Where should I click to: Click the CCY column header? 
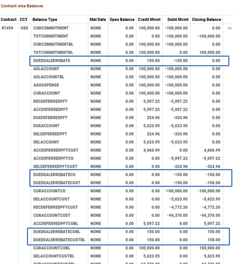[23, 20]
